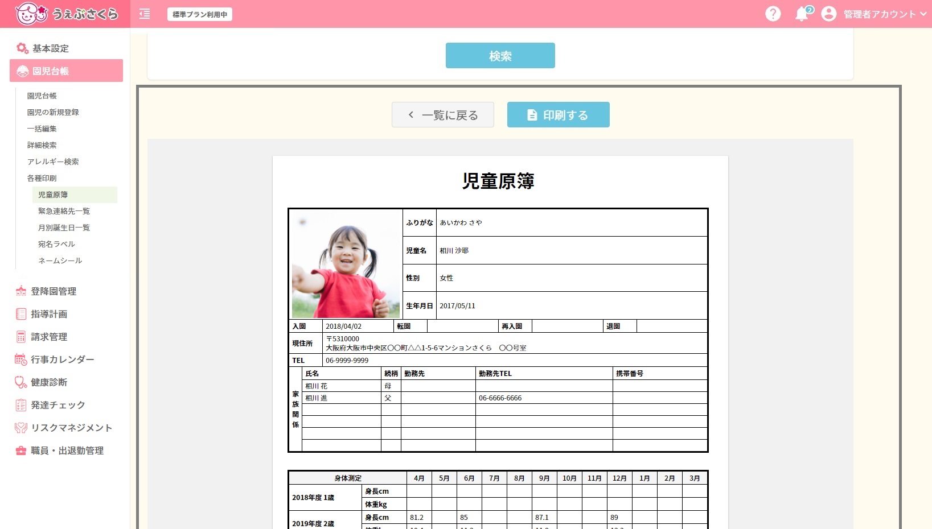This screenshot has height=529, width=932.
Task: Click height value 81.2 in April
Action: pyautogui.click(x=417, y=518)
